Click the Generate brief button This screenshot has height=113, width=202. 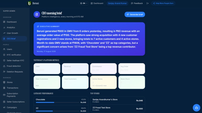click(x=135, y=14)
